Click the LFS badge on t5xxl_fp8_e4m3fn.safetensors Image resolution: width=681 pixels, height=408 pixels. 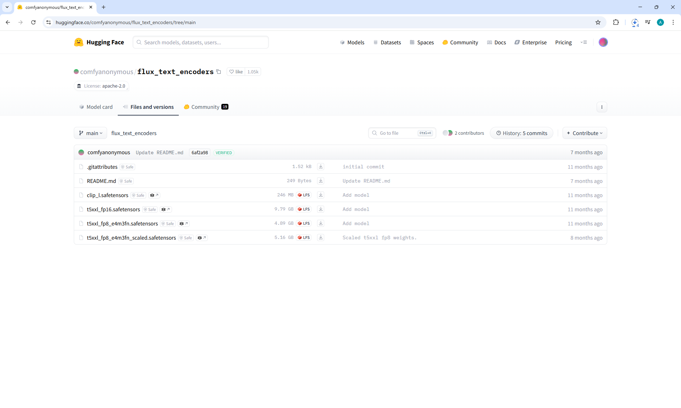click(x=304, y=223)
